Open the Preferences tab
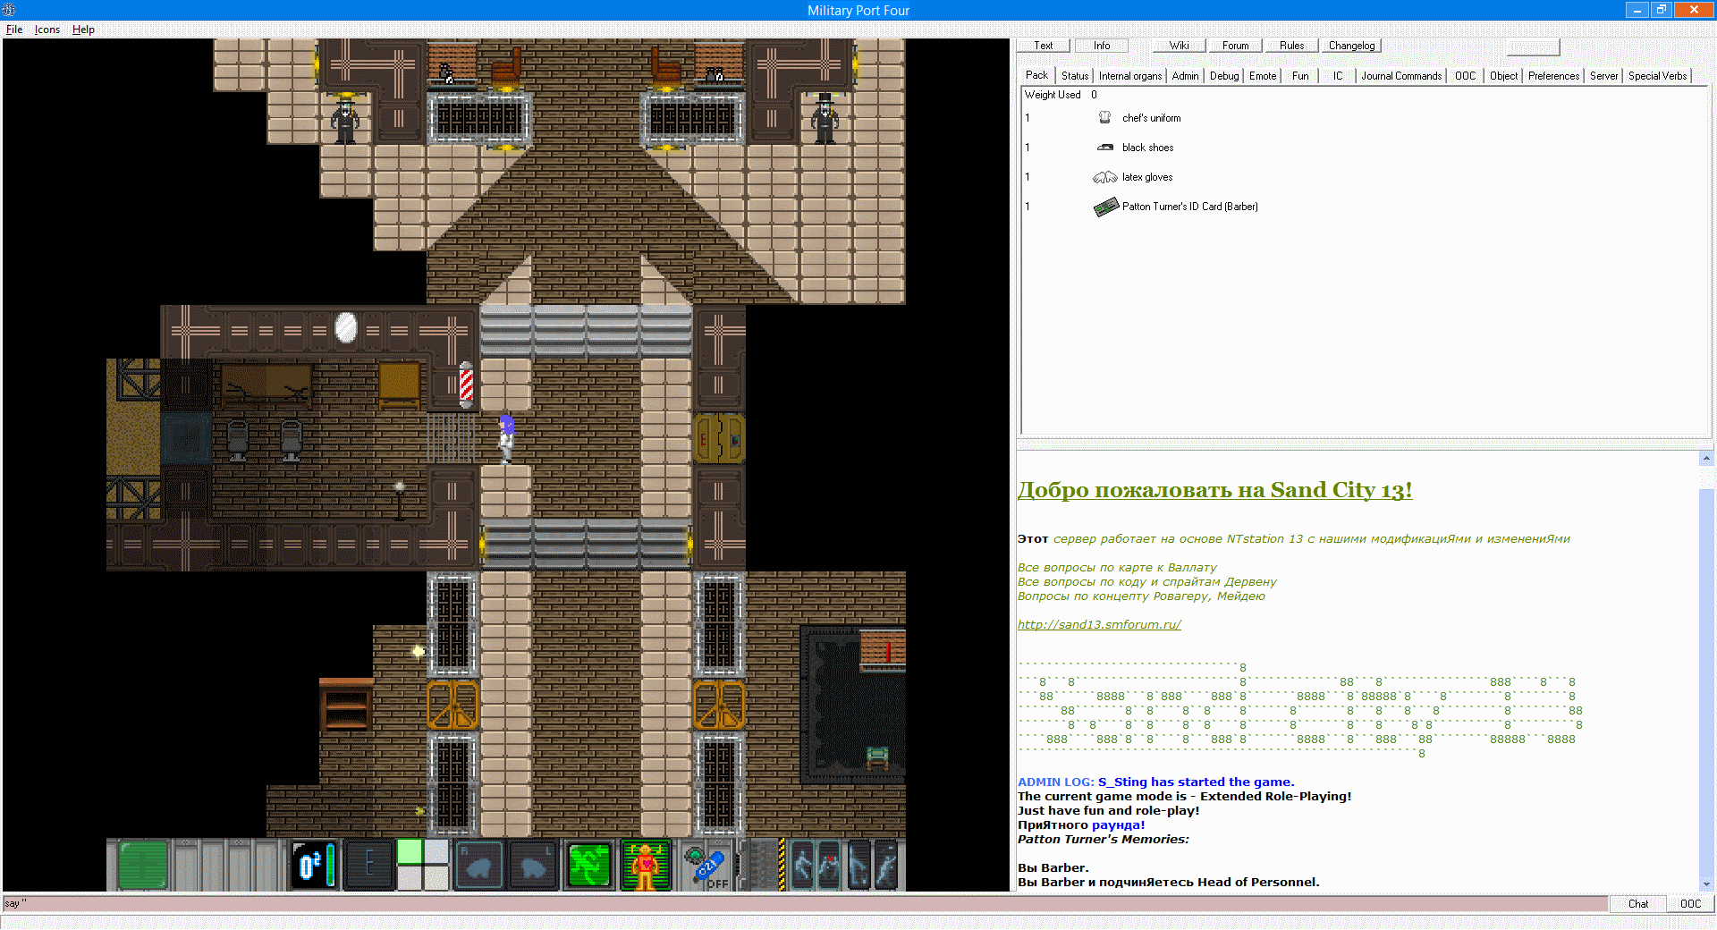Viewport: 1717px width, 930px height. point(1554,76)
